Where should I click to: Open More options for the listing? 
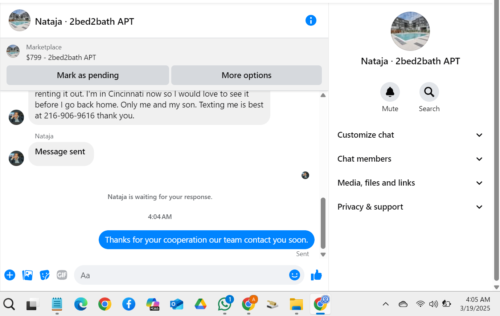246,75
